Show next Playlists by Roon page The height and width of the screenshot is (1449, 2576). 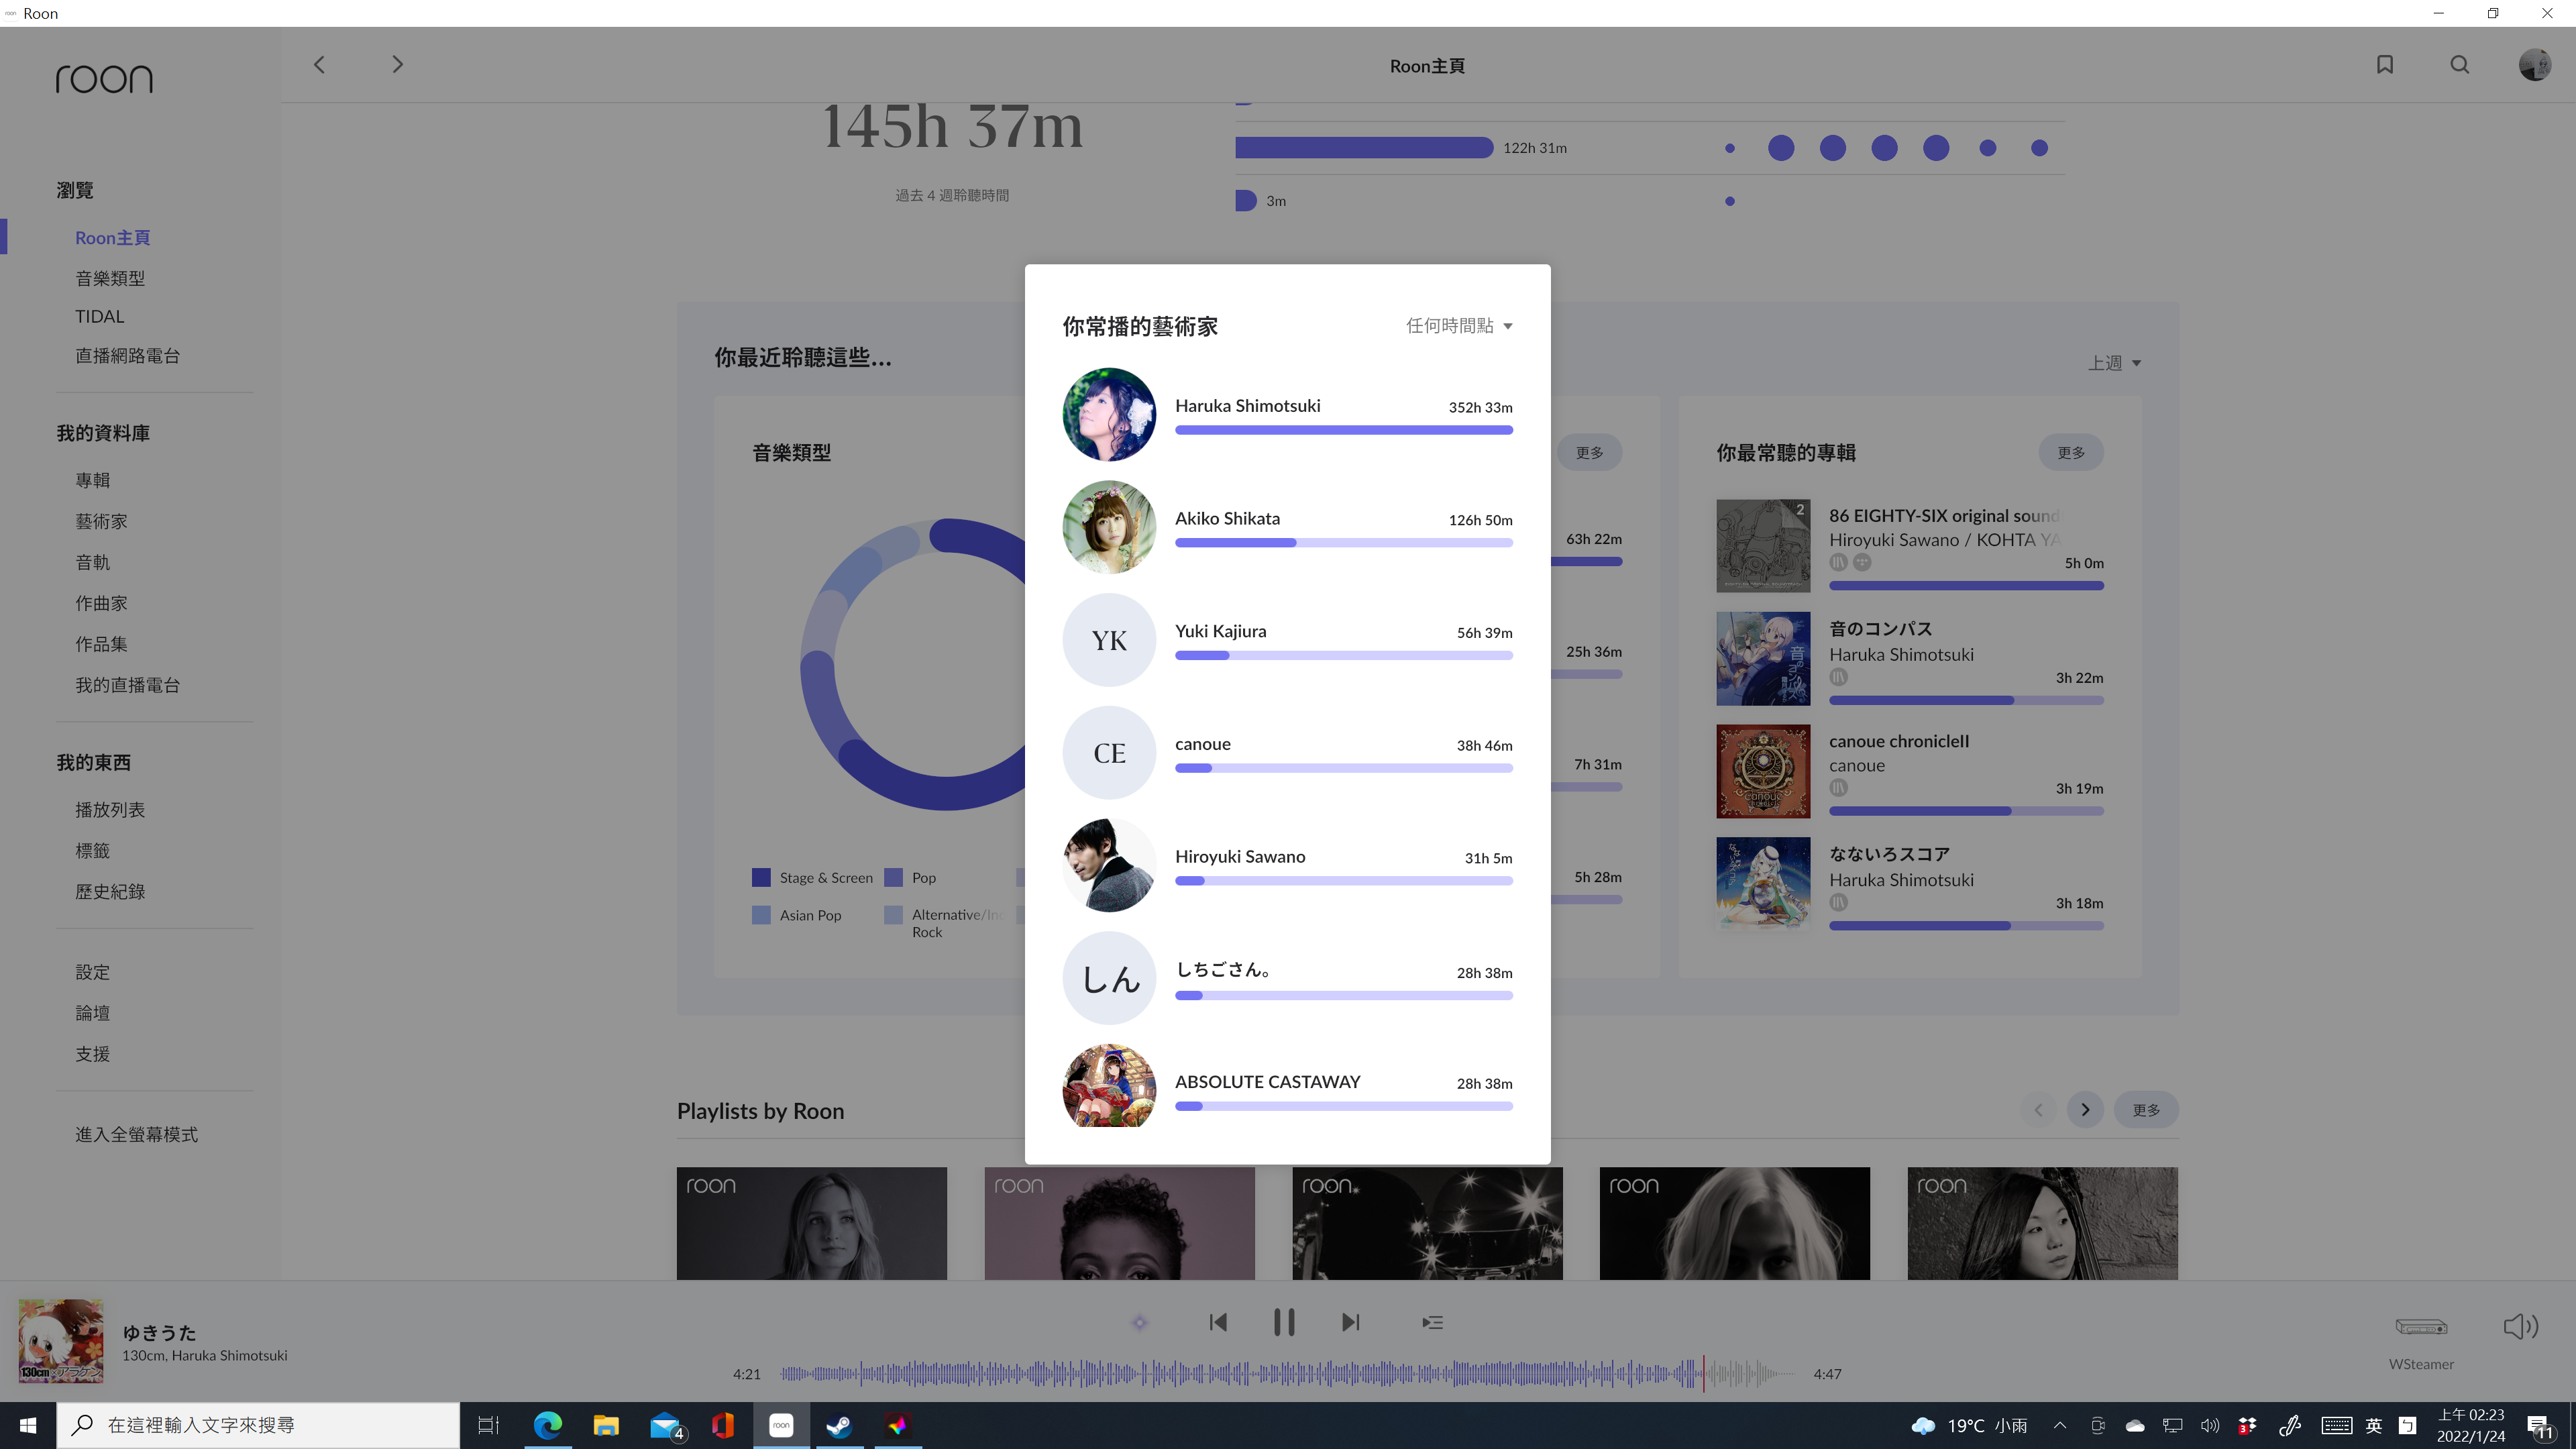point(2085,1110)
